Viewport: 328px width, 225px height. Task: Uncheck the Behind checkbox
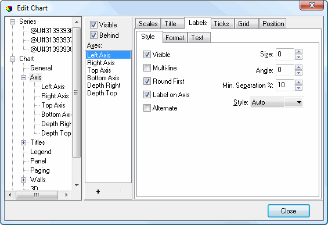pyautogui.click(x=93, y=35)
